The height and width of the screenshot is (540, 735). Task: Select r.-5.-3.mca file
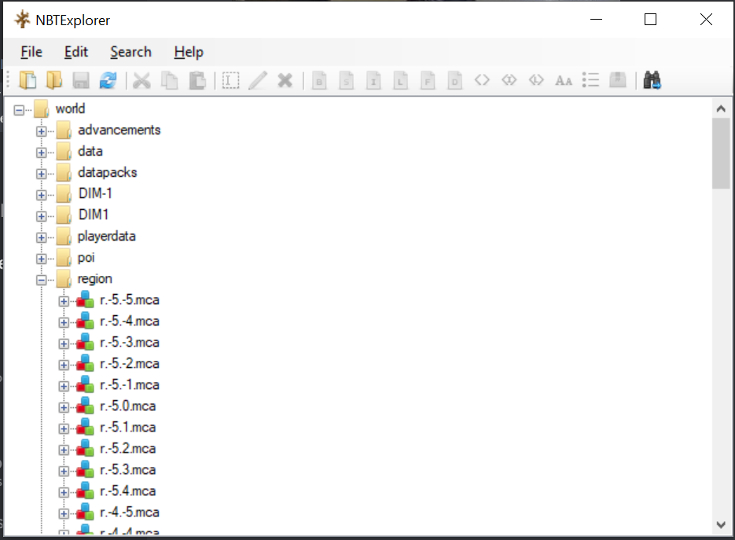click(x=130, y=343)
